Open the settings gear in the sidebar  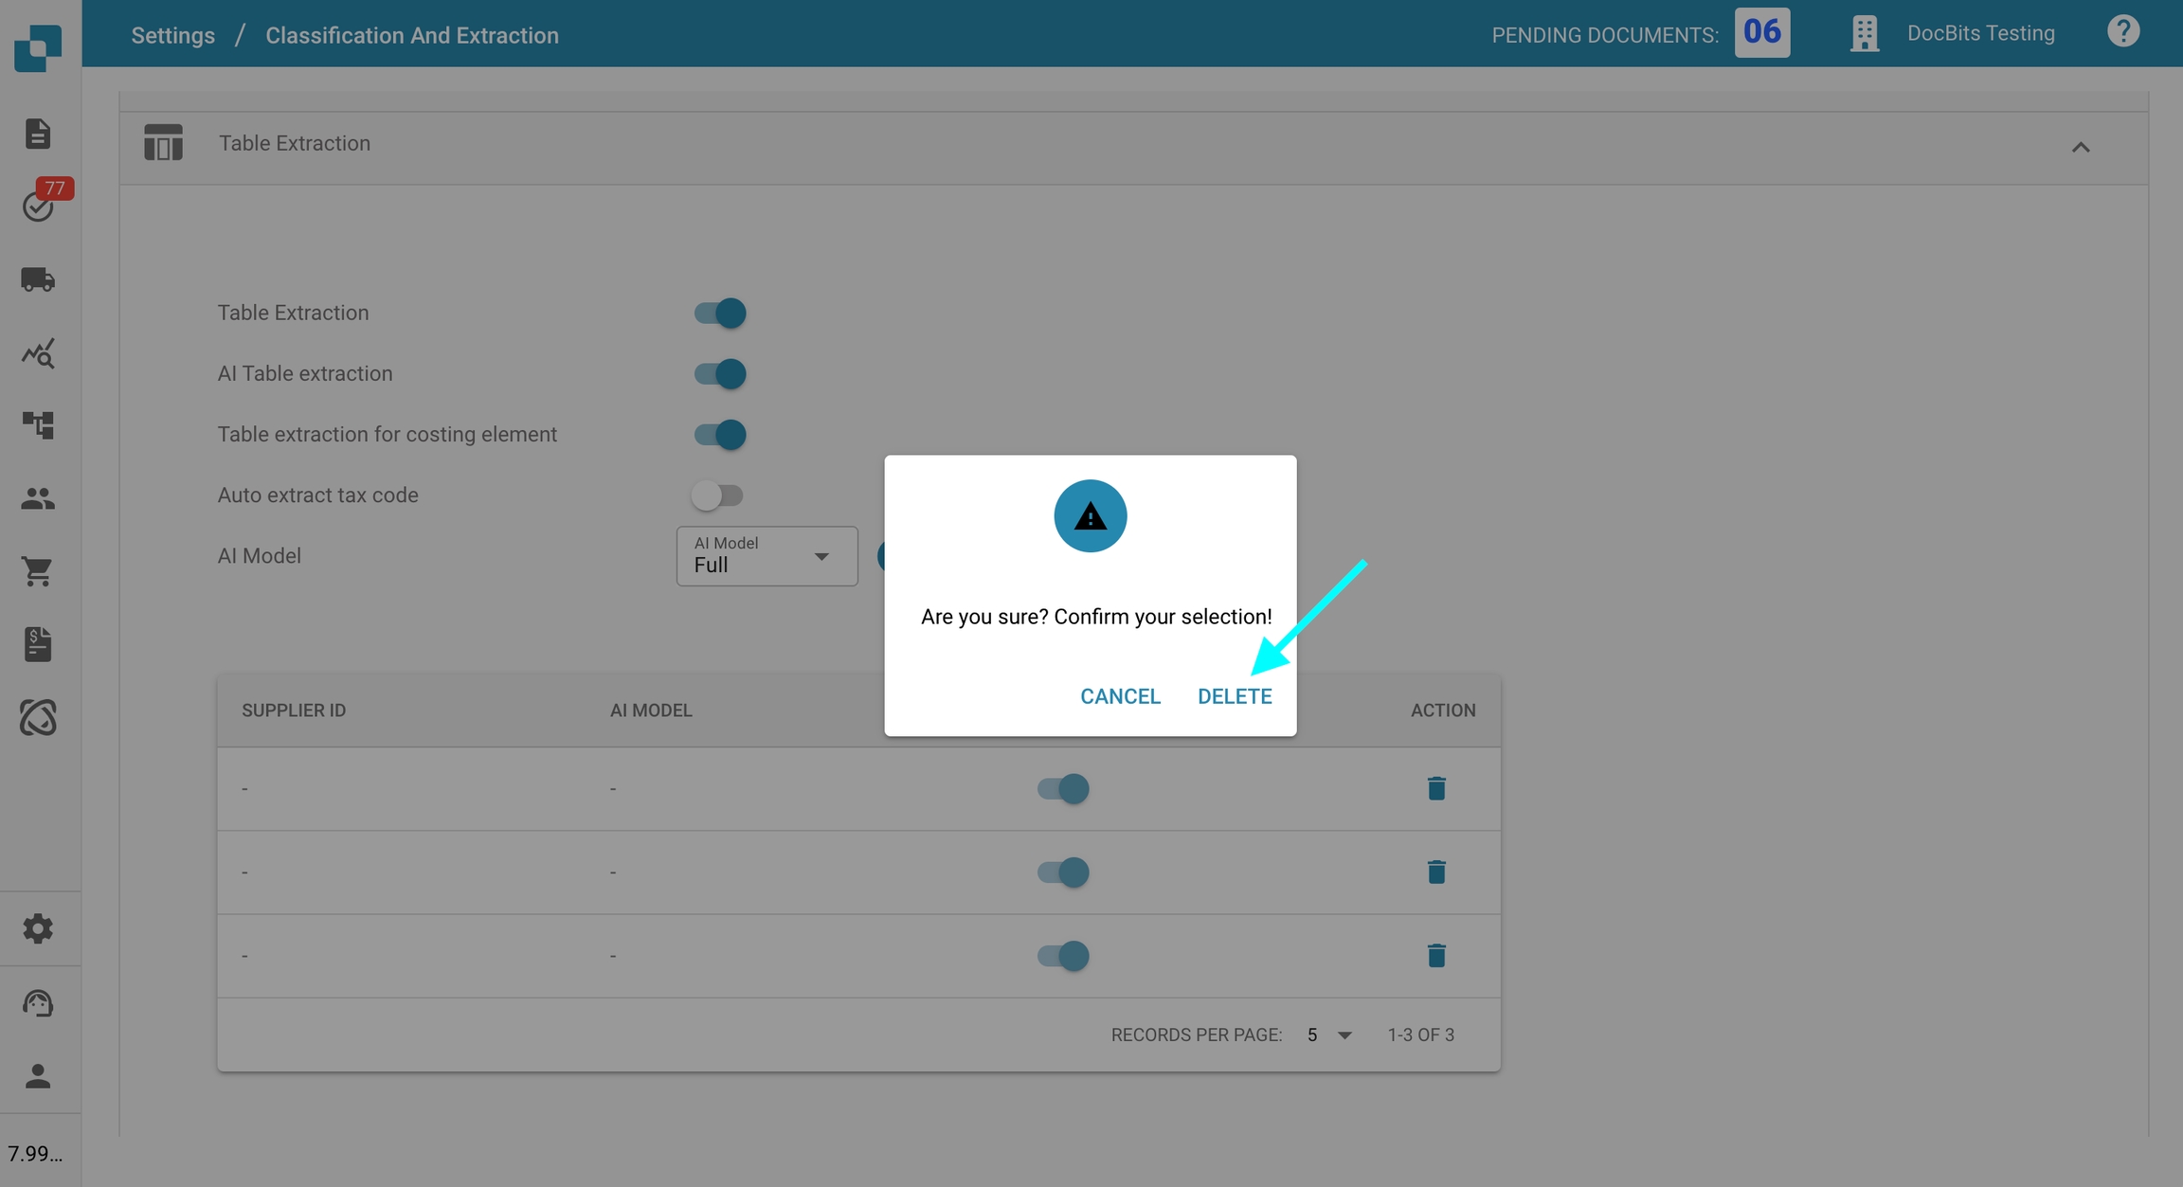pos(38,928)
